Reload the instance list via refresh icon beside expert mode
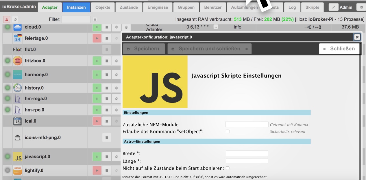Image resolution: width=366 pixels, height=180 pixels. click(x=15, y=19)
